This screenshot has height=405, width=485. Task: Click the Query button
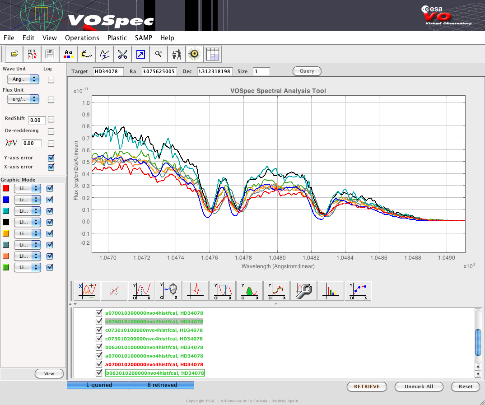pyautogui.click(x=307, y=71)
